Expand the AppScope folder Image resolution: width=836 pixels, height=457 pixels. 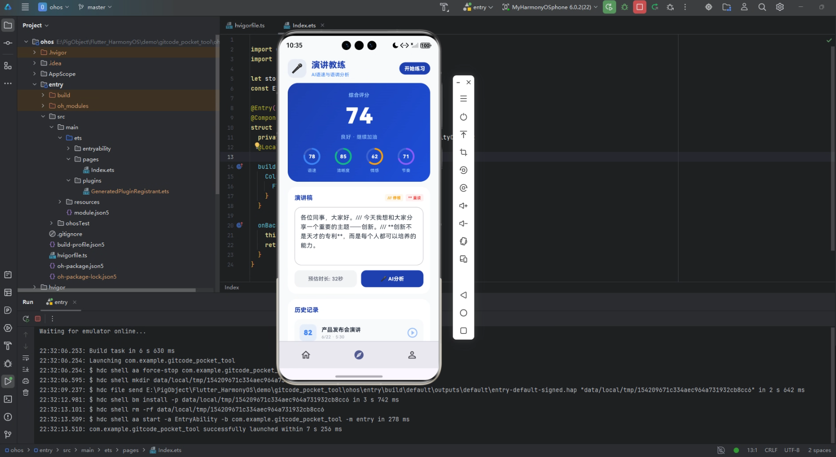tap(35, 74)
